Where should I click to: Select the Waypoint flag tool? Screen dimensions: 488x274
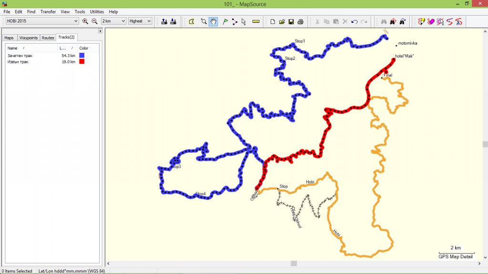(x=225, y=21)
